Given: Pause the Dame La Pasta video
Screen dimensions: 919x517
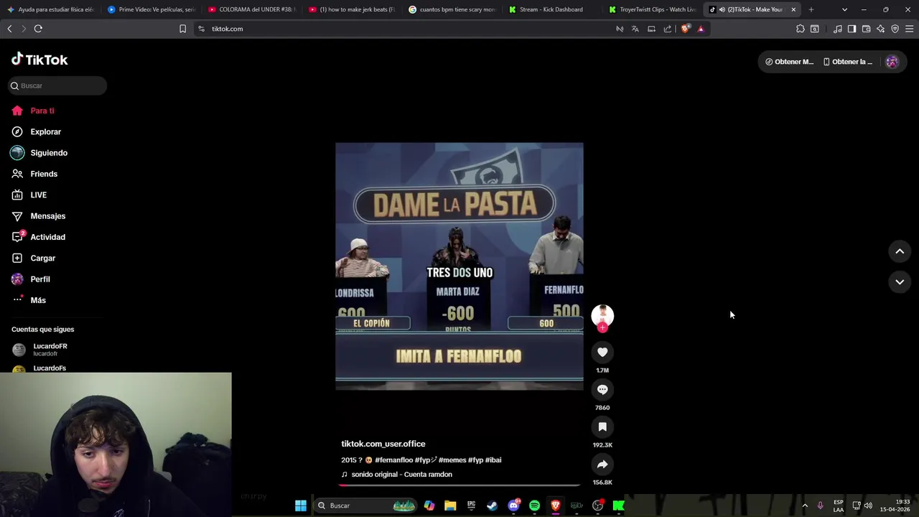Looking at the screenshot, I should (x=459, y=266).
